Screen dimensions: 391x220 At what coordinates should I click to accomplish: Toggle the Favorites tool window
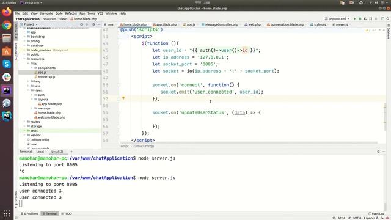[x=16, y=200]
